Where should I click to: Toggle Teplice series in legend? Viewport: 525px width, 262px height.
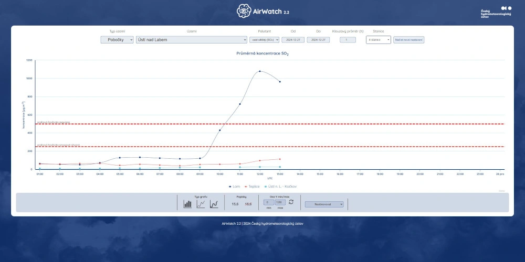(x=252, y=186)
